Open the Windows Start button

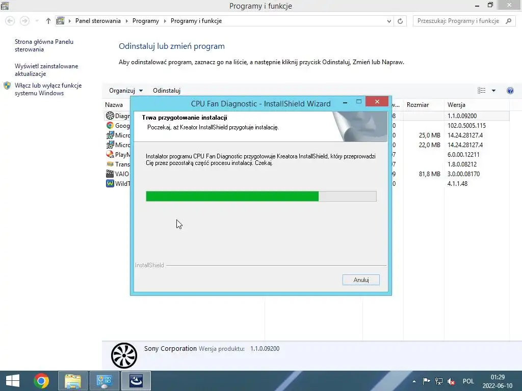coord(13,381)
